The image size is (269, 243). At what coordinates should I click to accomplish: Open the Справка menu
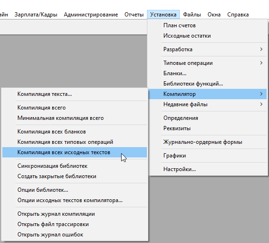point(238,15)
